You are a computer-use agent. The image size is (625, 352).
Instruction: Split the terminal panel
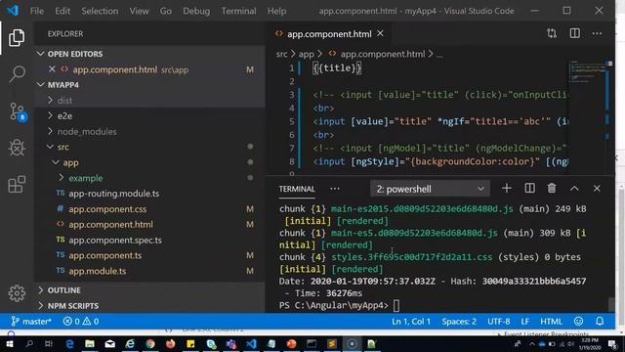(x=529, y=189)
